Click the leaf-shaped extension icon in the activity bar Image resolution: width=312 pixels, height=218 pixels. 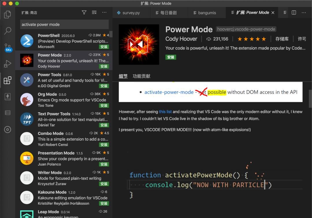(8, 97)
